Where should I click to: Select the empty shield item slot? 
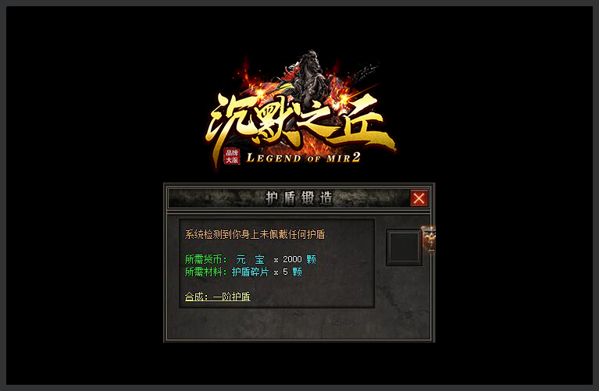(x=405, y=247)
